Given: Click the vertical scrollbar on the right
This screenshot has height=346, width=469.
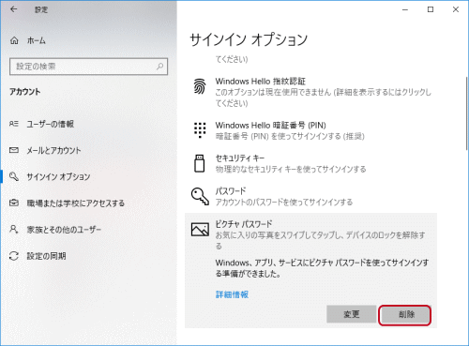Looking at the screenshot, I should [x=467, y=113].
